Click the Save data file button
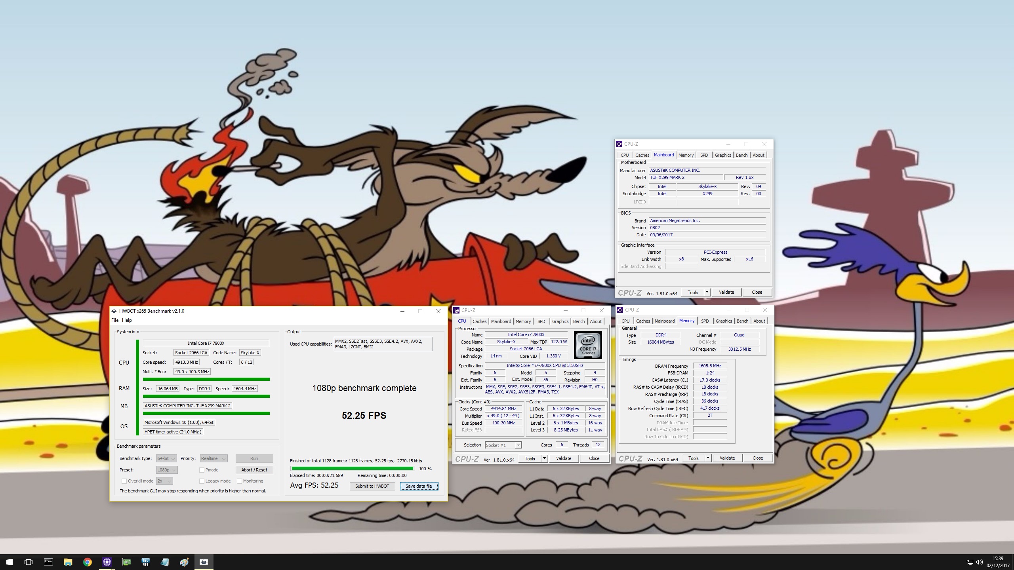Screen dimensions: 1014x570 click(419, 486)
